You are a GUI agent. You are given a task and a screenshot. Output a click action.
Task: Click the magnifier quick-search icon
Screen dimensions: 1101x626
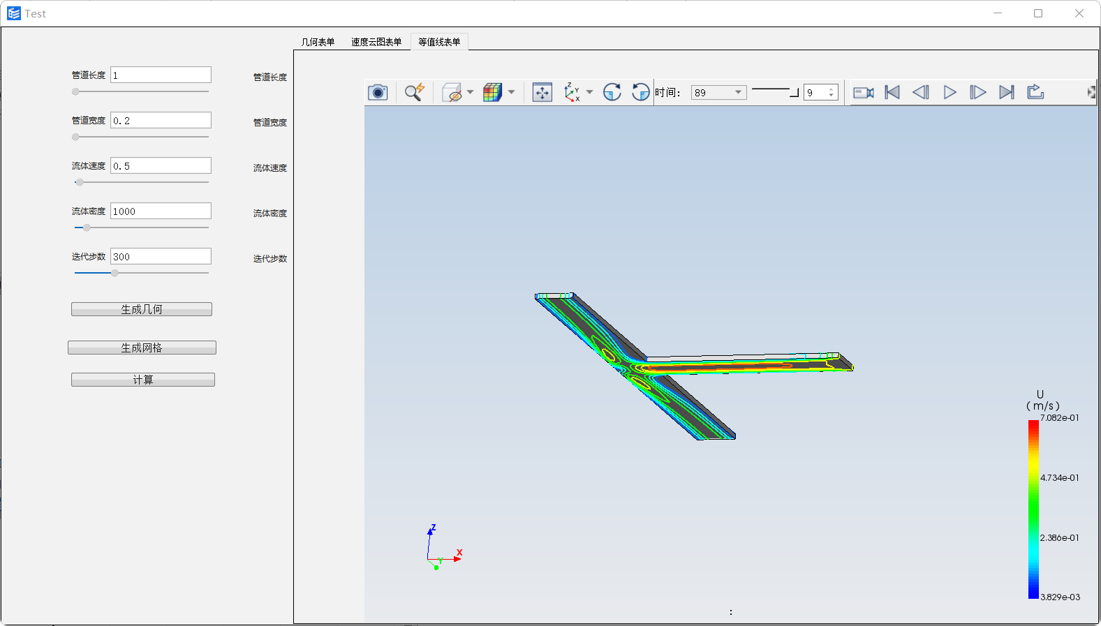pos(415,92)
